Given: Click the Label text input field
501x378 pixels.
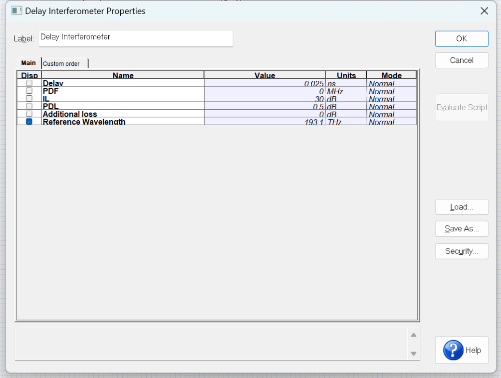Looking at the screenshot, I should [x=136, y=38].
